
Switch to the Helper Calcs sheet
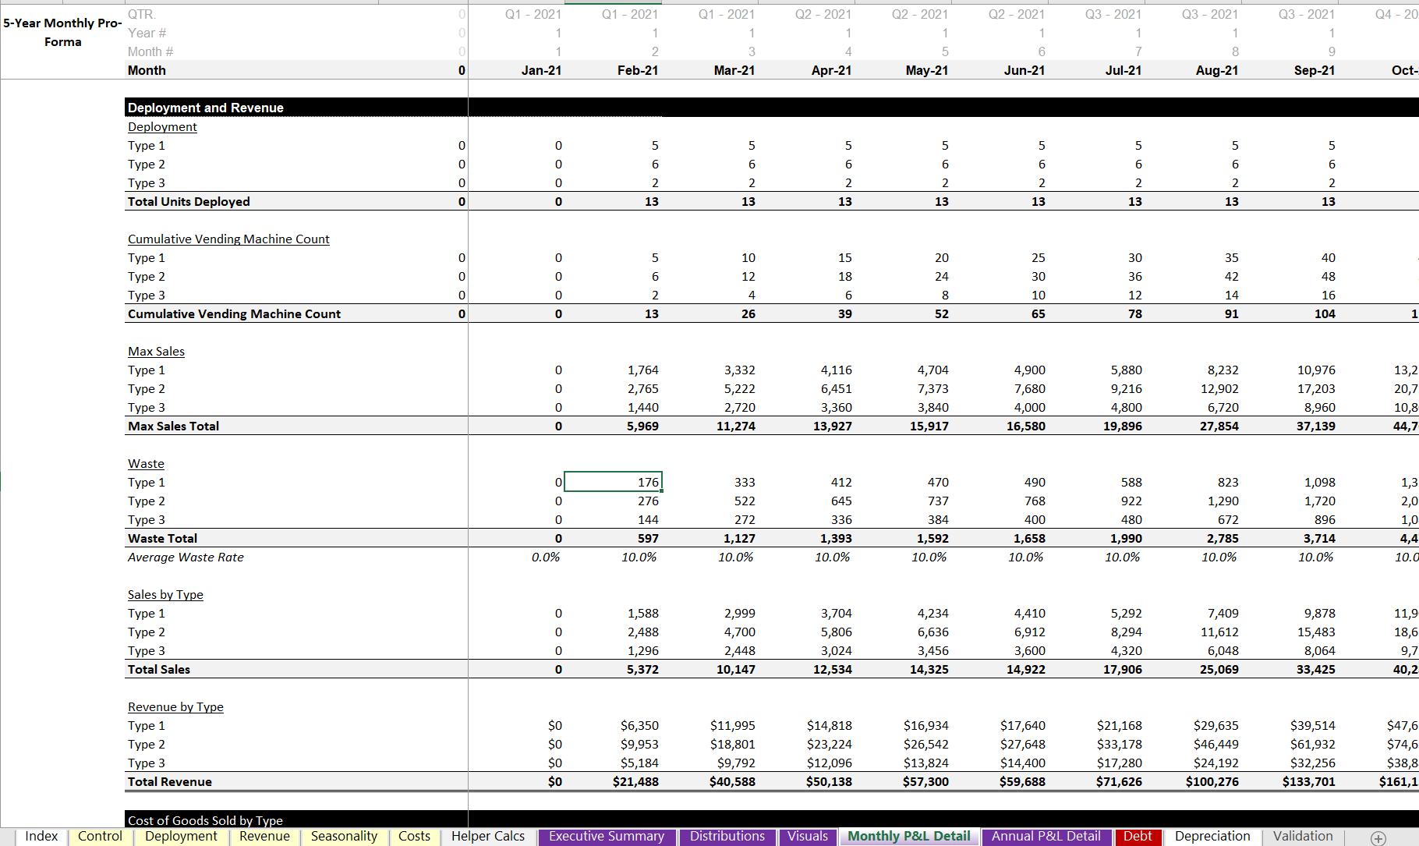(487, 836)
